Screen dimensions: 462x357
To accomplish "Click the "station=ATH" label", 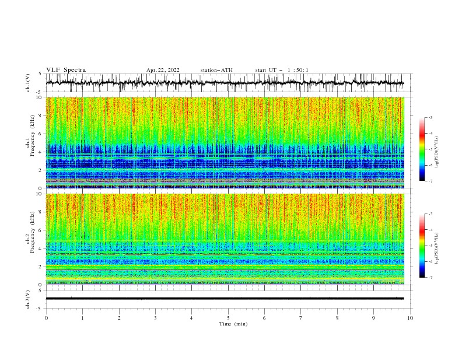I will point(216,70).
